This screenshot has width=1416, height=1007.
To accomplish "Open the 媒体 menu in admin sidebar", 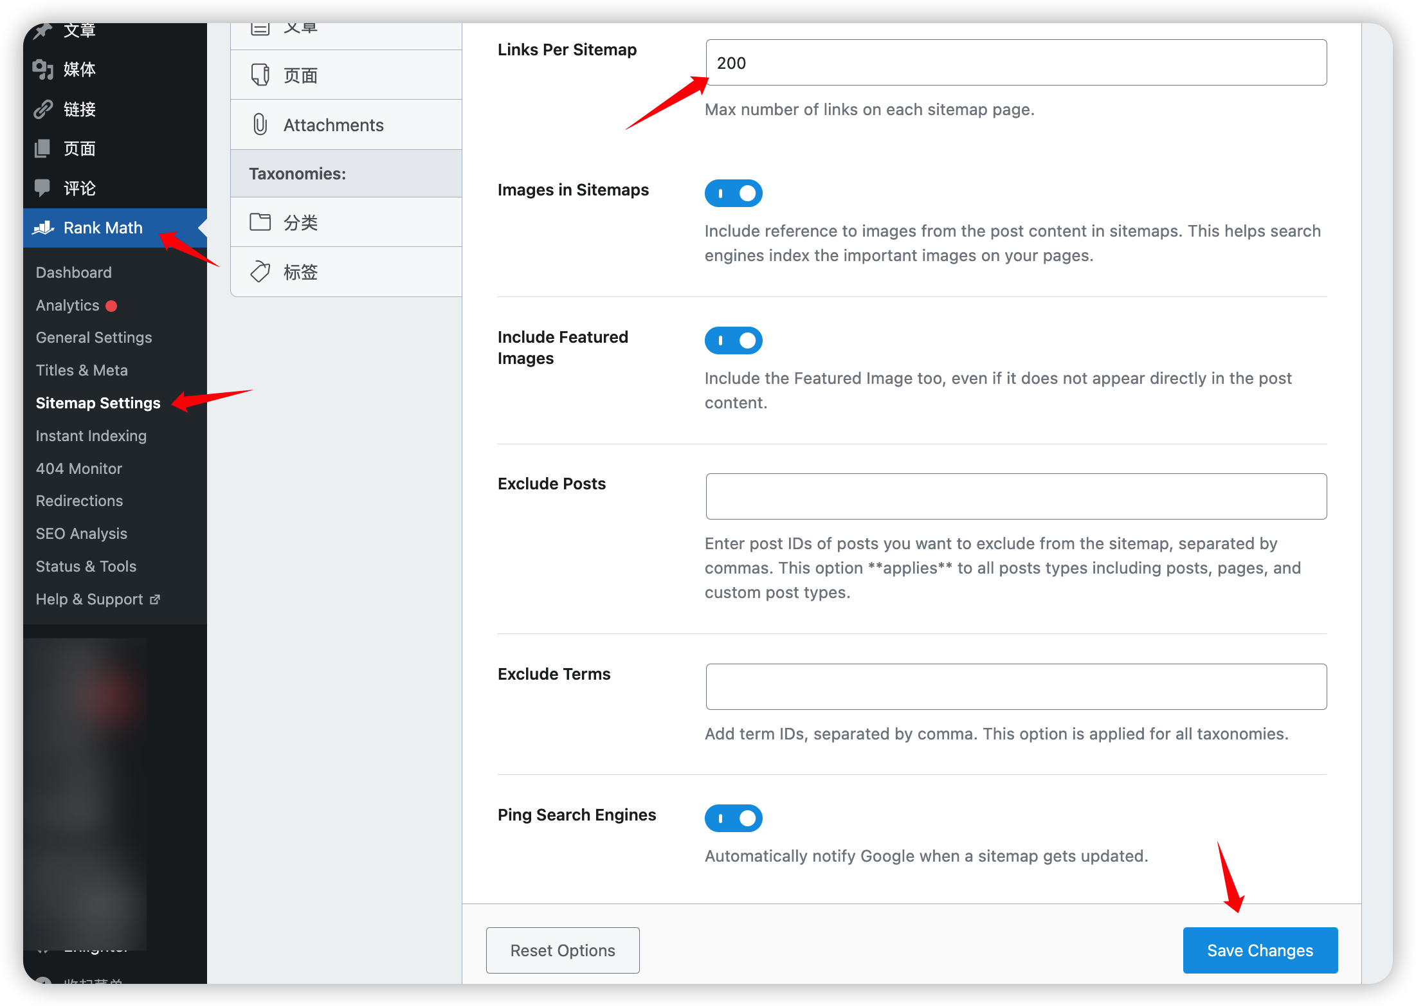I will [115, 69].
